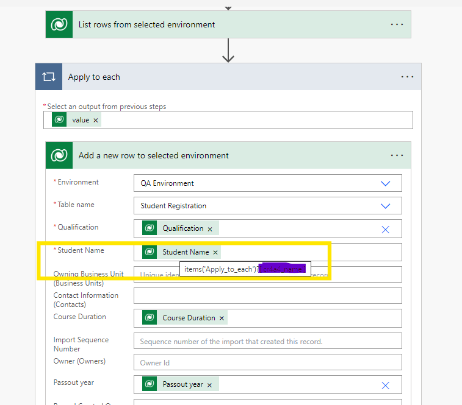462x405 pixels.
Task: Clear the Qualification field with blue X
Action: (x=385, y=229)
